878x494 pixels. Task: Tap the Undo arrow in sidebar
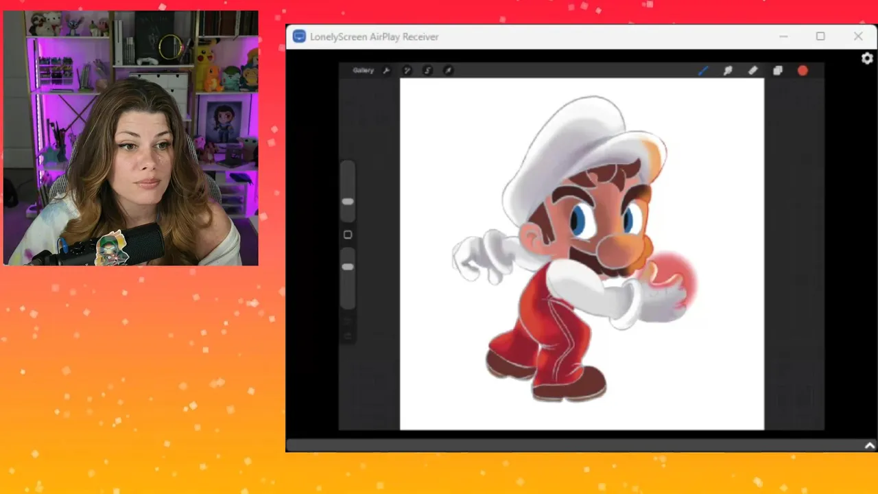pos(348,321)
